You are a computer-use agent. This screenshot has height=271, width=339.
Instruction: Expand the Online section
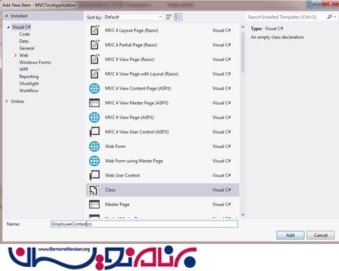7,101
